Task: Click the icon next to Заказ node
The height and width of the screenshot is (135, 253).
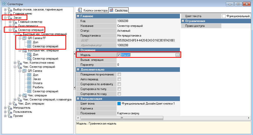Action: [10, 18]
